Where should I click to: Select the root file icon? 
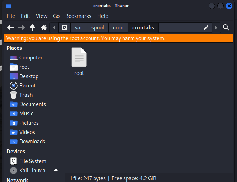pos(79,57)
